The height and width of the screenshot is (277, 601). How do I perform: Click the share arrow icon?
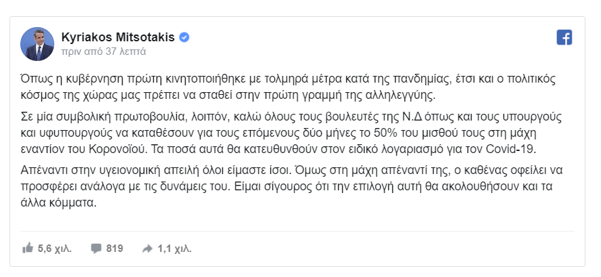(x=147, y=249)
